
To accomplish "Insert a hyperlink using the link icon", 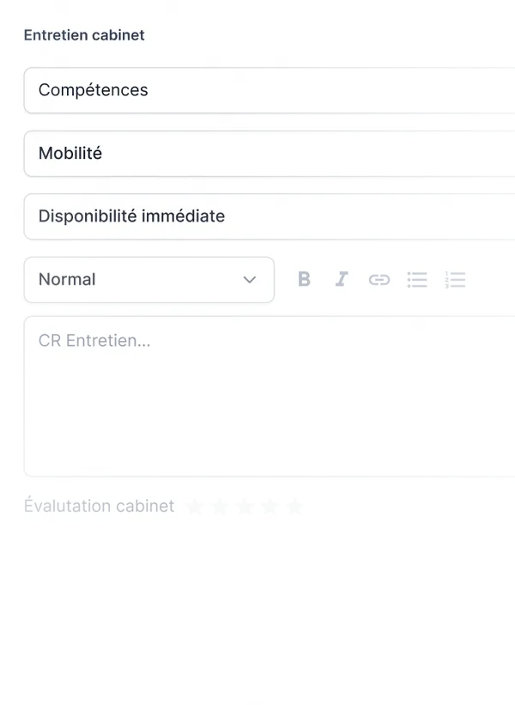I will 379,279.
